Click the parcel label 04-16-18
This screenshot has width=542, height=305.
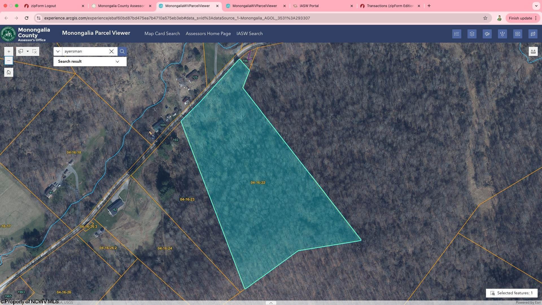pos(74,152)
